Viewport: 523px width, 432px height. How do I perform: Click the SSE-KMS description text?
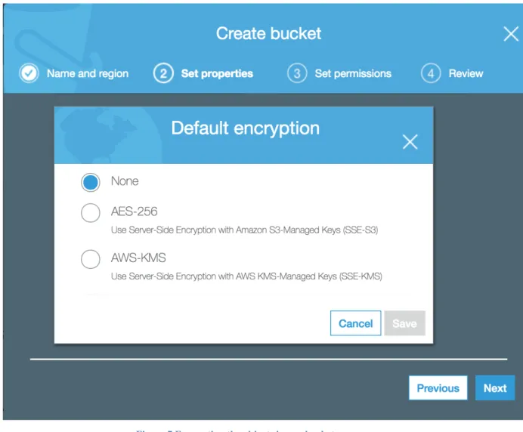pyautogui.click(x=246, y=276)
